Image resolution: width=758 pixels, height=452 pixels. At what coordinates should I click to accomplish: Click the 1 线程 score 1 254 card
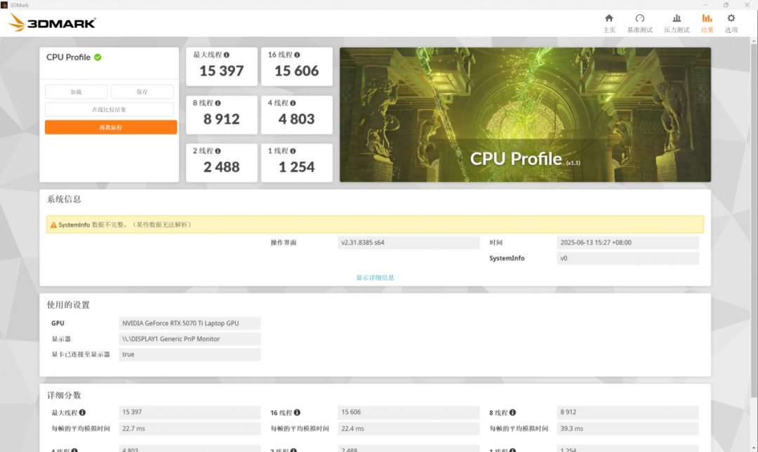coord(297,163)
